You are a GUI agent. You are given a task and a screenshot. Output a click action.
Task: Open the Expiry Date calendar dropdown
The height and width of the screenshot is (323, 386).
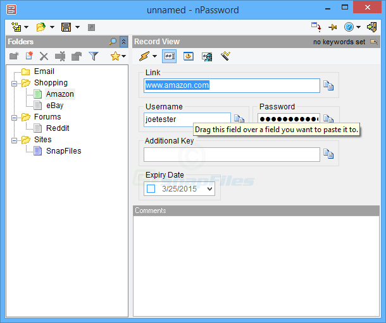click(x=209, y=189)
